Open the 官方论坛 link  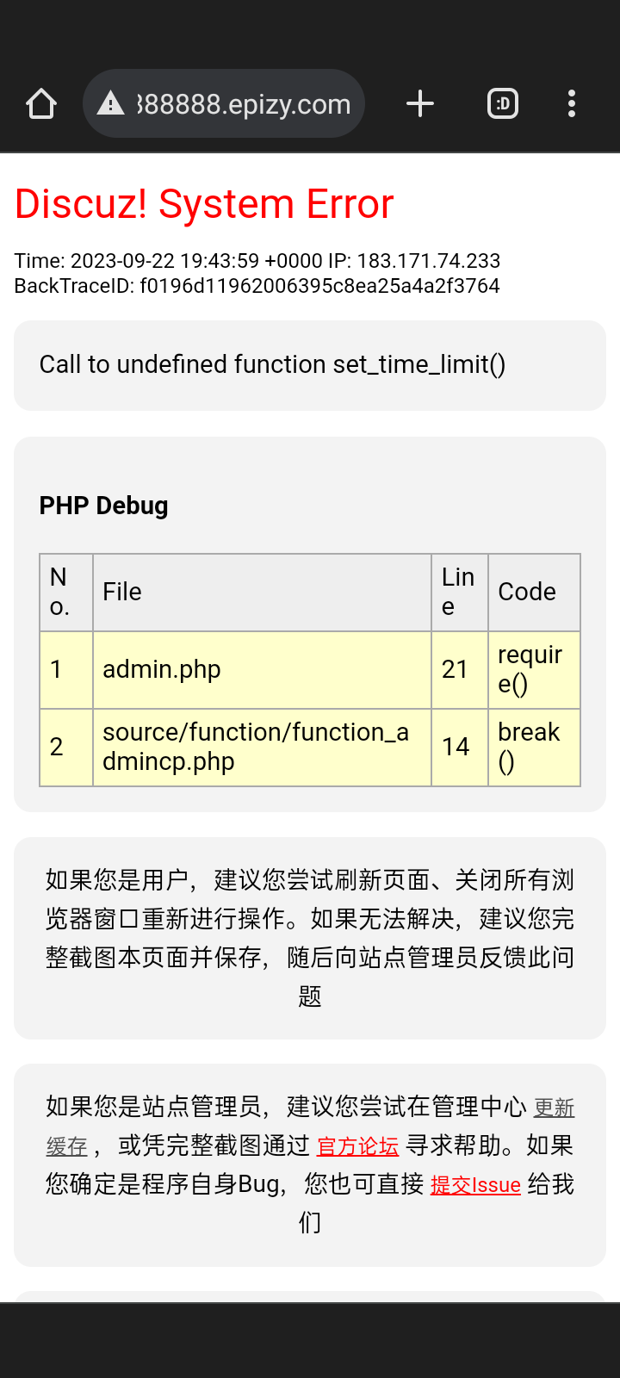coord(357,1146)
